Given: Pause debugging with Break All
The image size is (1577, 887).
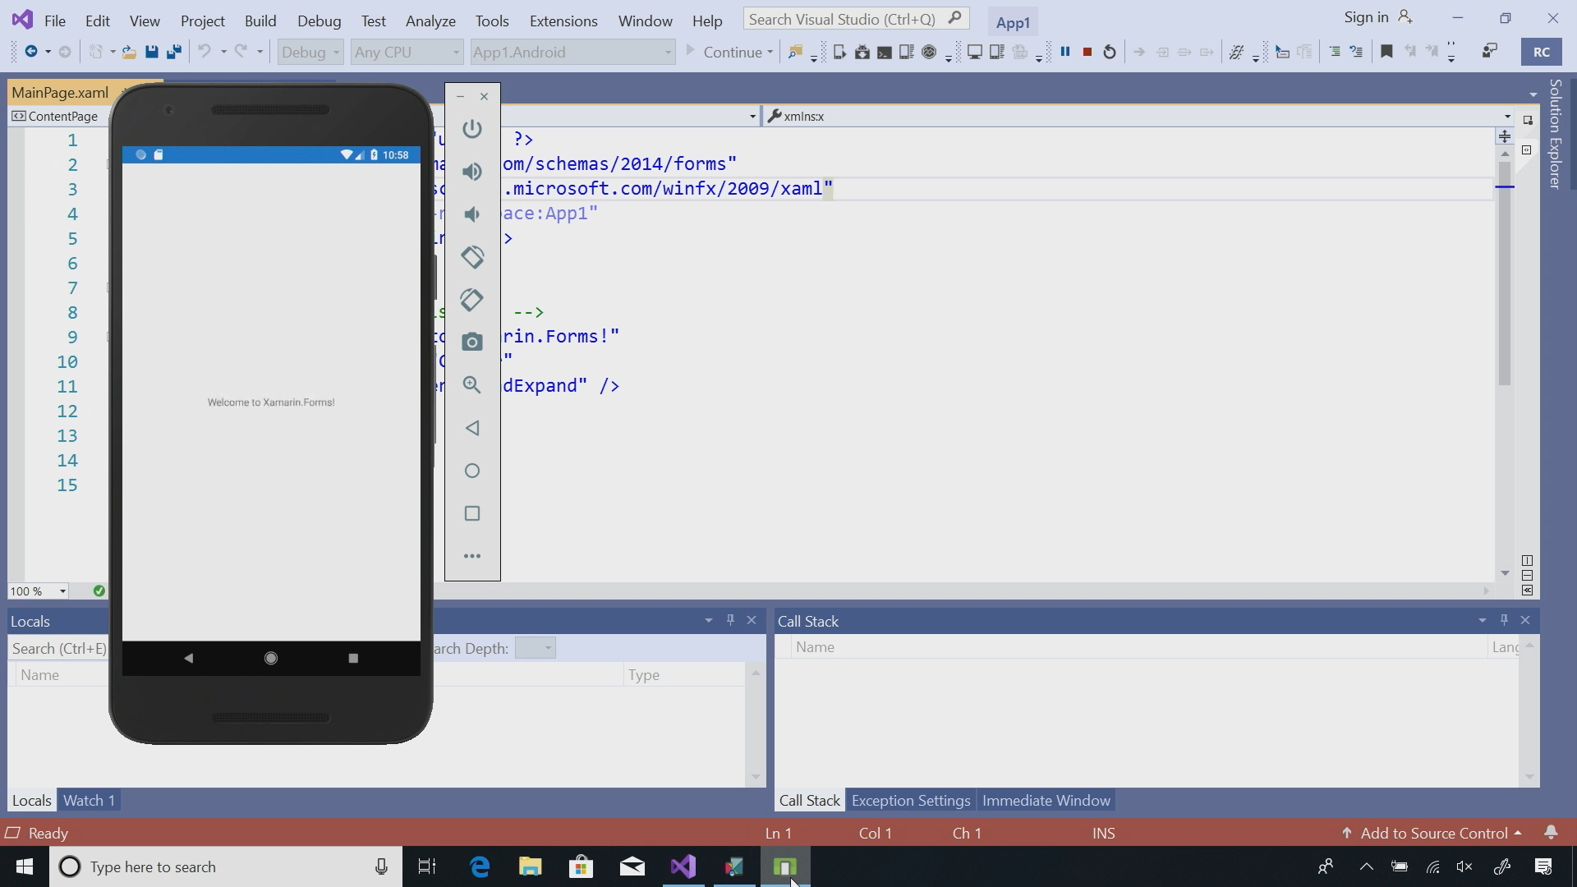Looking at the screenshot, I should [x=1065, y=52].
